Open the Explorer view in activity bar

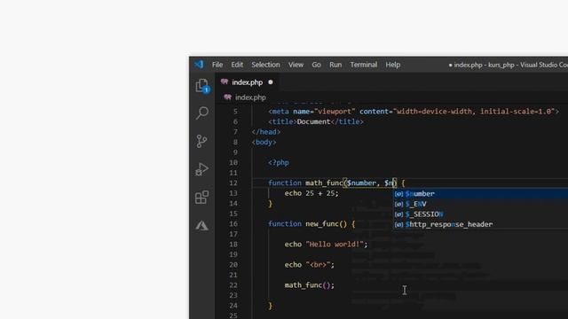pyautogui.click(x=202, y=86)
